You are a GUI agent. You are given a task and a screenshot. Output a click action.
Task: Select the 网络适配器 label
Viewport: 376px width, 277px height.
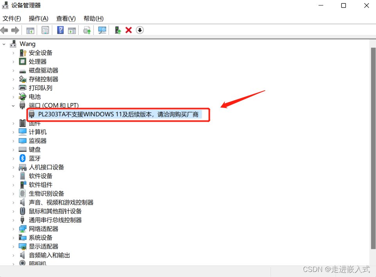tap(44, 229)
